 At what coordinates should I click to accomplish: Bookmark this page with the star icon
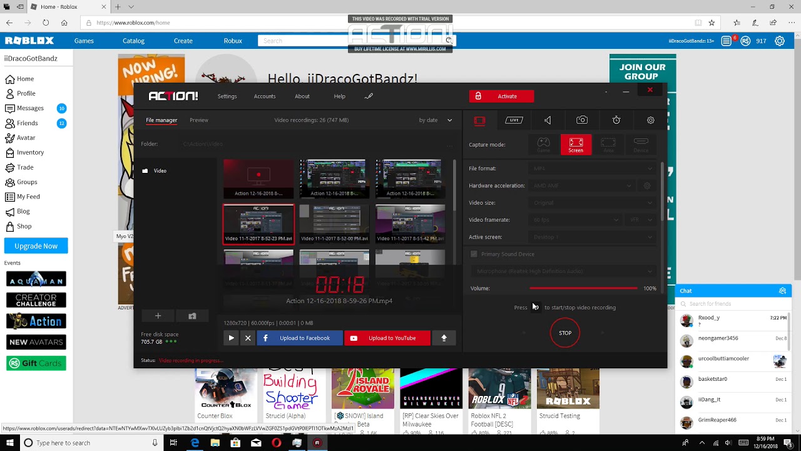(x=712, y=23)
